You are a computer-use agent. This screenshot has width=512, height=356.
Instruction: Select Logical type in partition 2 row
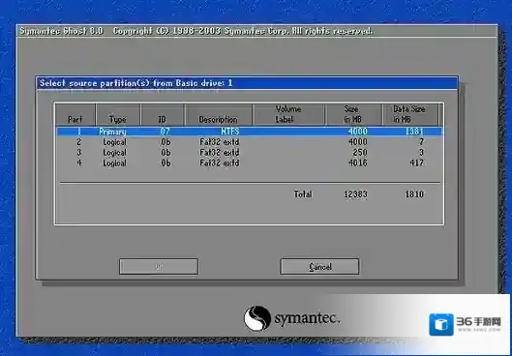(114, 142)
